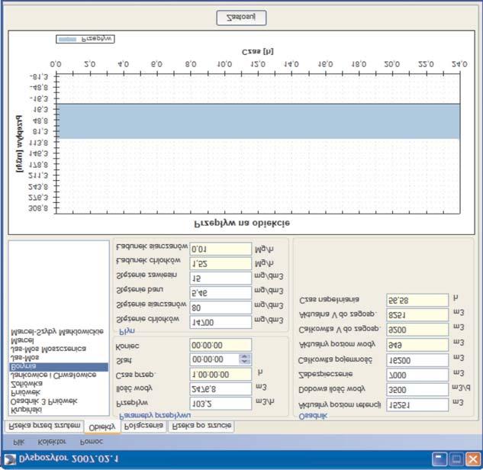Open the Plik menu

[19, 442]
